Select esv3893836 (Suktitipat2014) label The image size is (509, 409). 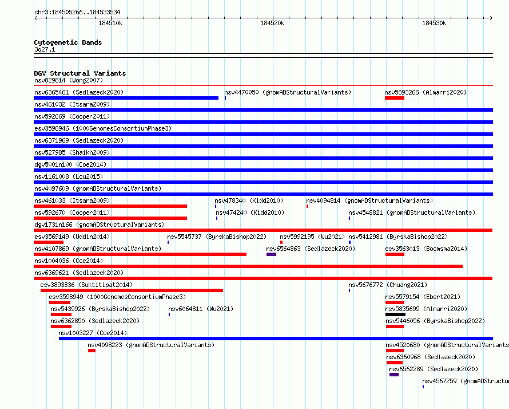(x=86, y=285)
